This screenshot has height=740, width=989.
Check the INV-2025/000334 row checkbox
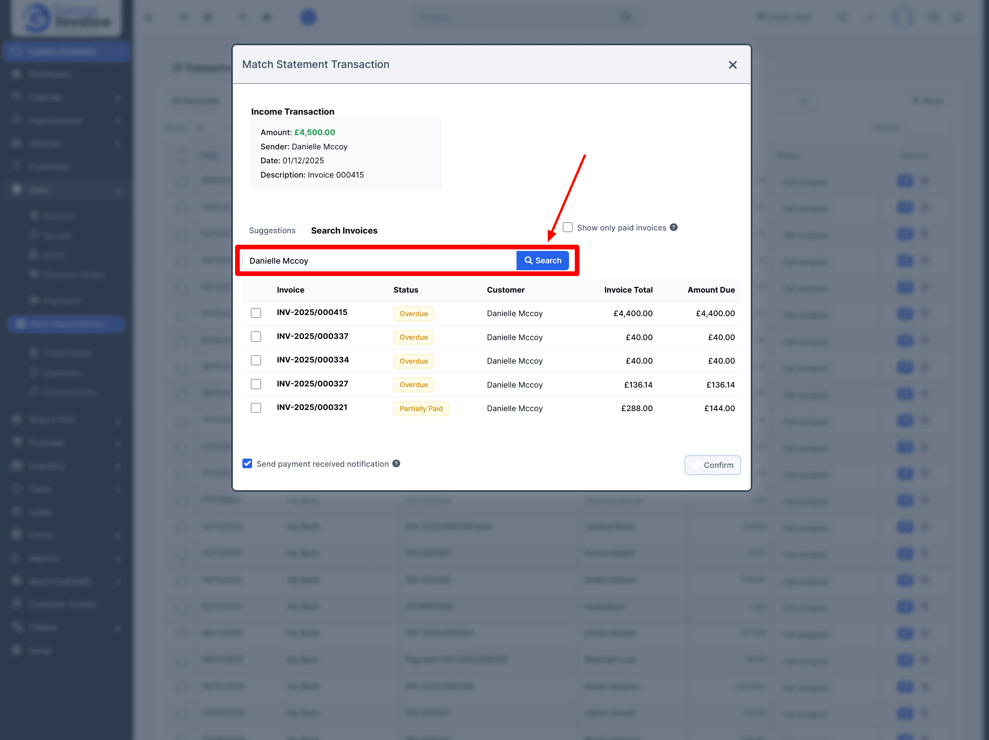point(256,360)
